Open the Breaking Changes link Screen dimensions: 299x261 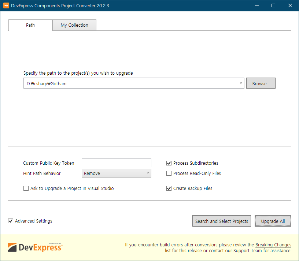click(273, 245)
